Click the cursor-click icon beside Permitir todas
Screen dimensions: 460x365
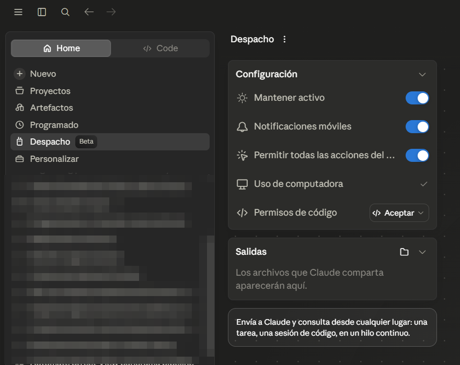coord(242,156)
